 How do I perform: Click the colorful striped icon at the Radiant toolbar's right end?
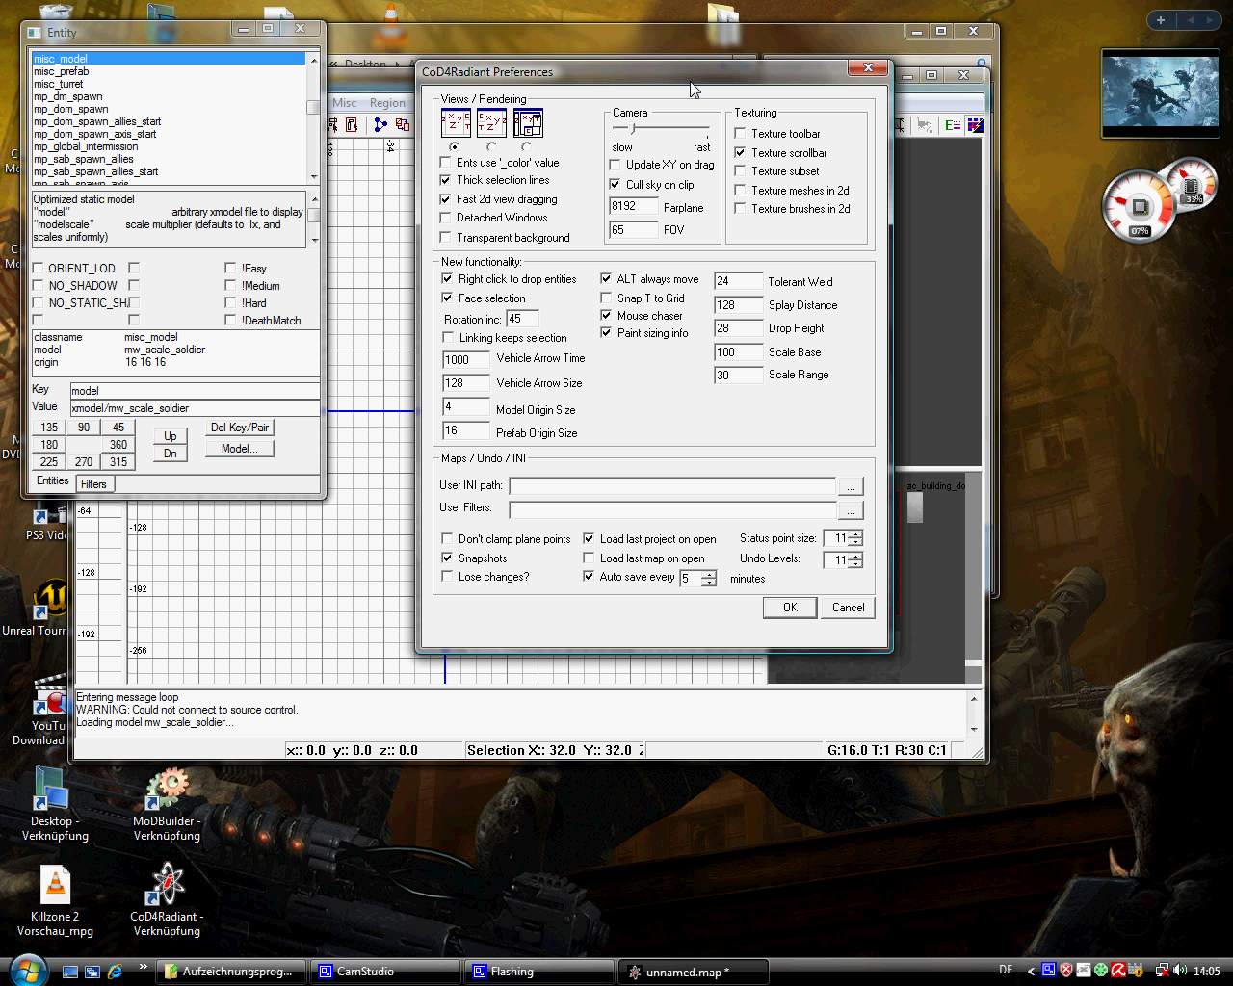[975, 125]
